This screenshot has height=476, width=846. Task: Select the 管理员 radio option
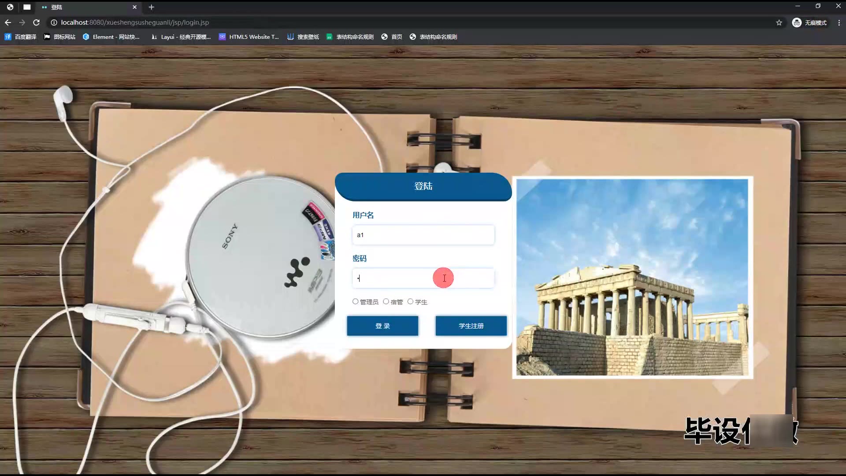[355, 301]
